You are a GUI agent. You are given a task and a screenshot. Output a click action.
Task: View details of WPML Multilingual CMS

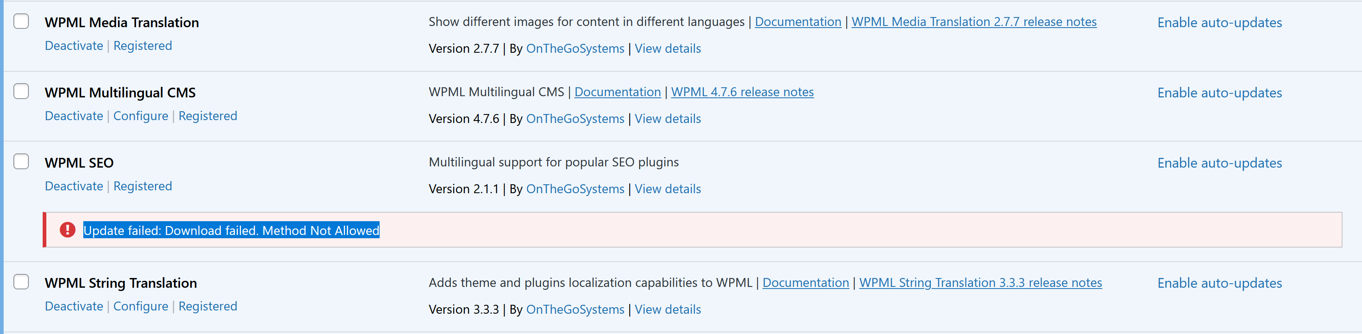point(668,119)
